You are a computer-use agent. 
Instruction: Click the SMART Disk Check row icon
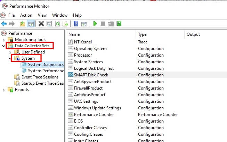click(x=71, y=75)
